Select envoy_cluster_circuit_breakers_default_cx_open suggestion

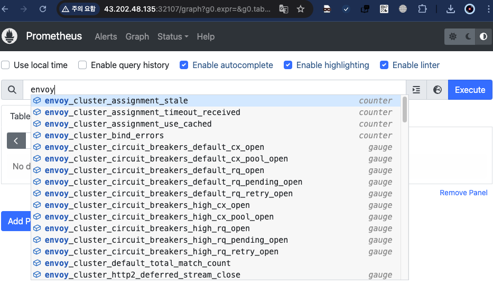click(x=216, y=147)
